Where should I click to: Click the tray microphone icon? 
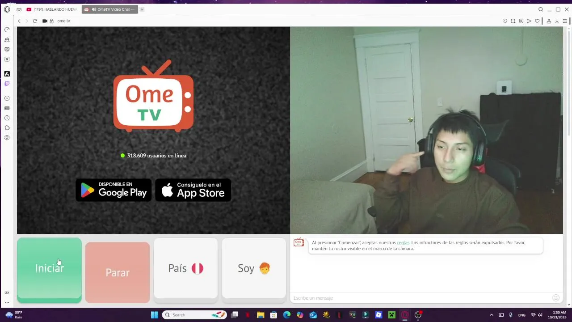[x=511, y=315]
